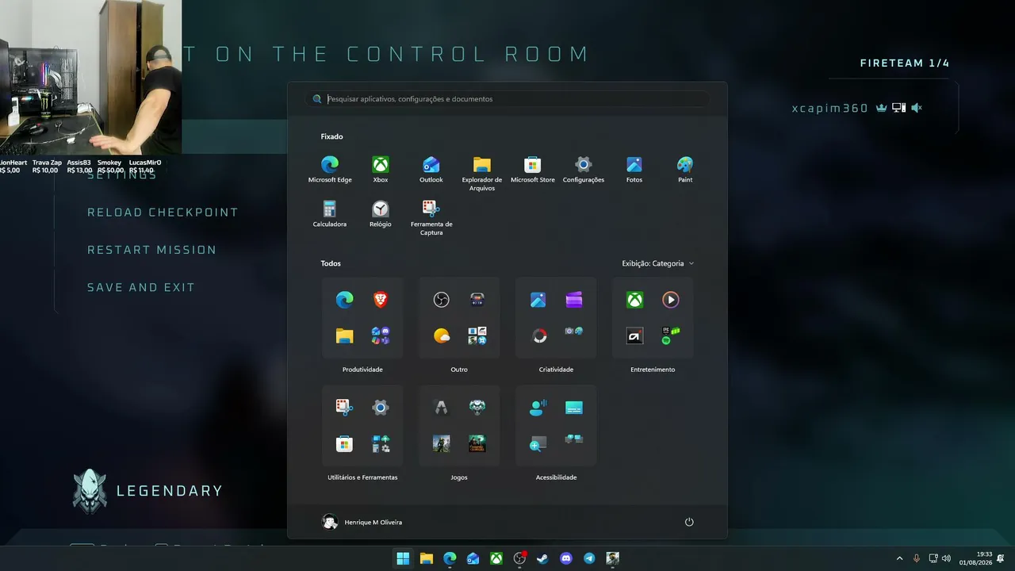The image size is (1015, 571).
Task: Open the power options button
Action: tap(689, 522)
